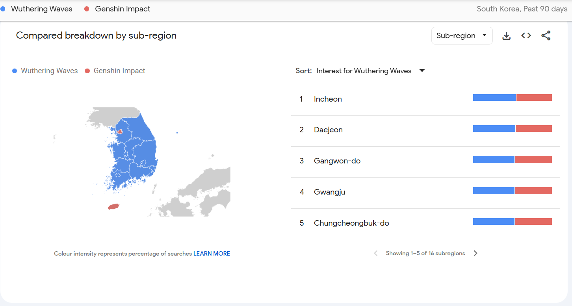572x306 pixels.
Task: Click 'Compared breakdown by sub-region' heading
Action: coord(96,35)
